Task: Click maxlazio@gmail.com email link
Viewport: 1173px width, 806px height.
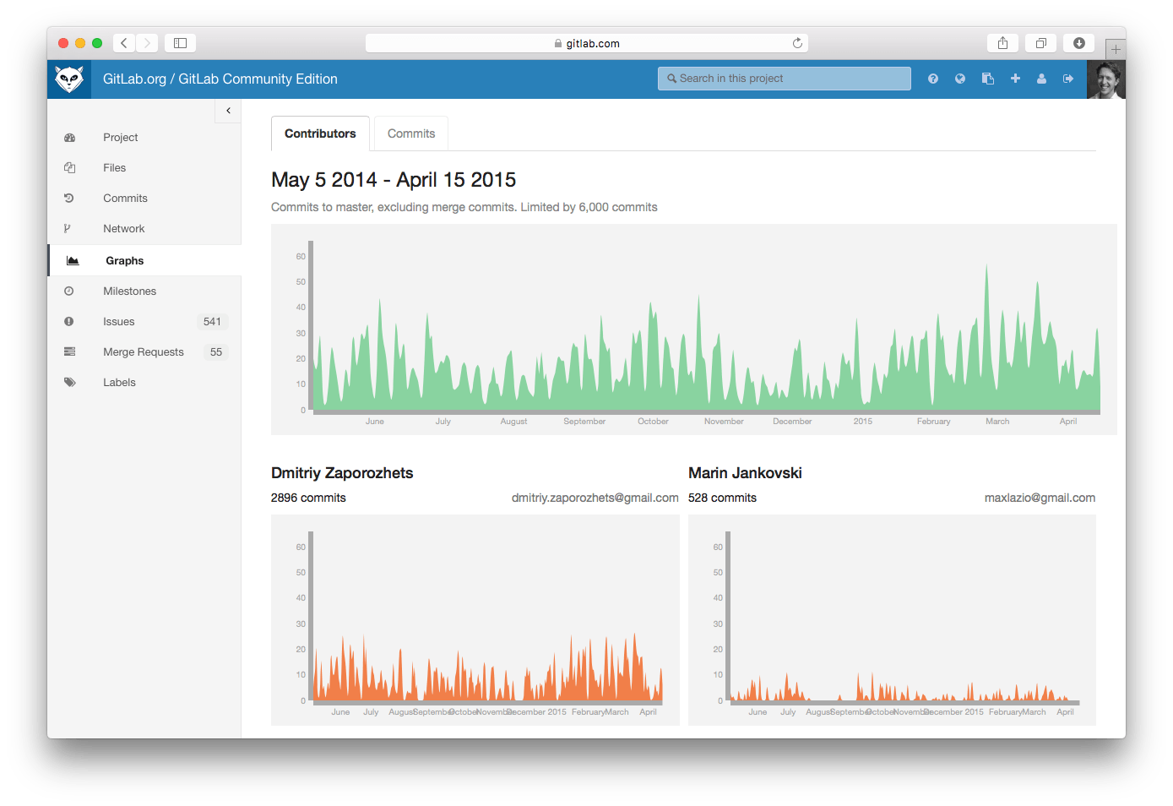Action: pyautogui.click(x=1040, y=498)
